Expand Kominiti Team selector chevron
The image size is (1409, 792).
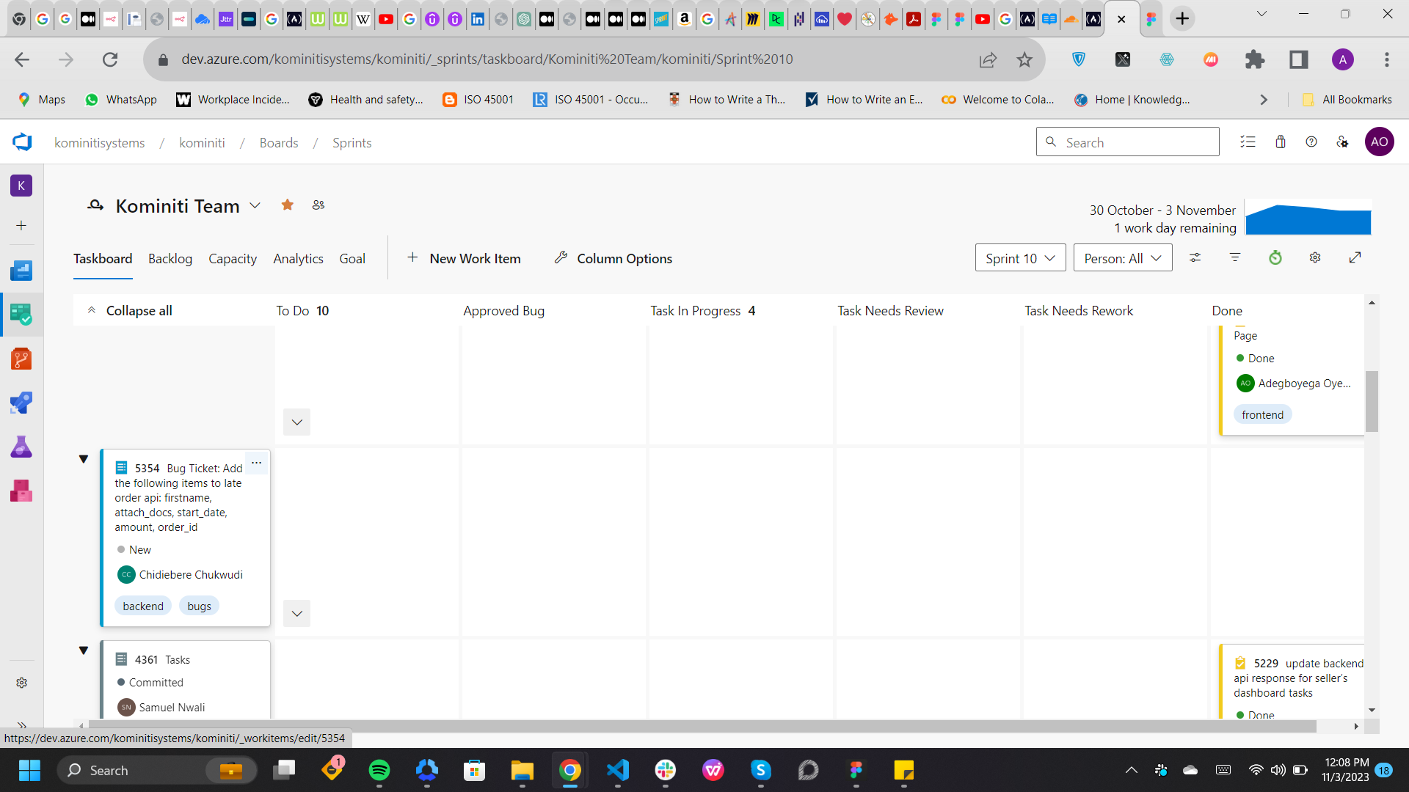255,206
